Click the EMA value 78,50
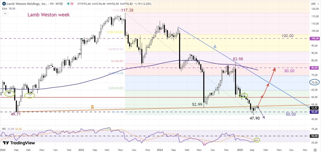The height and width of the screenshot is (152, 321). pos(12,8)
